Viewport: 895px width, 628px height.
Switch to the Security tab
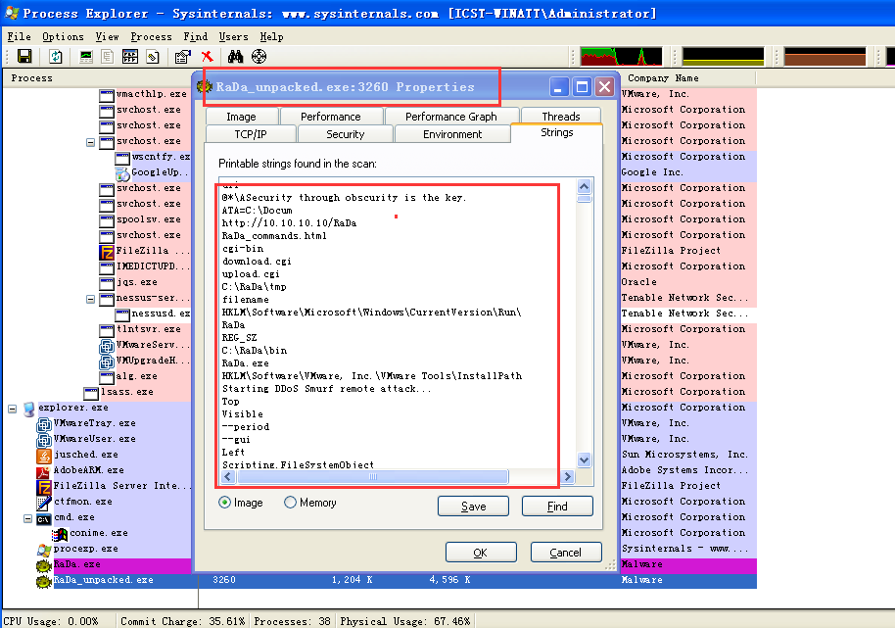tap(346, 134)
